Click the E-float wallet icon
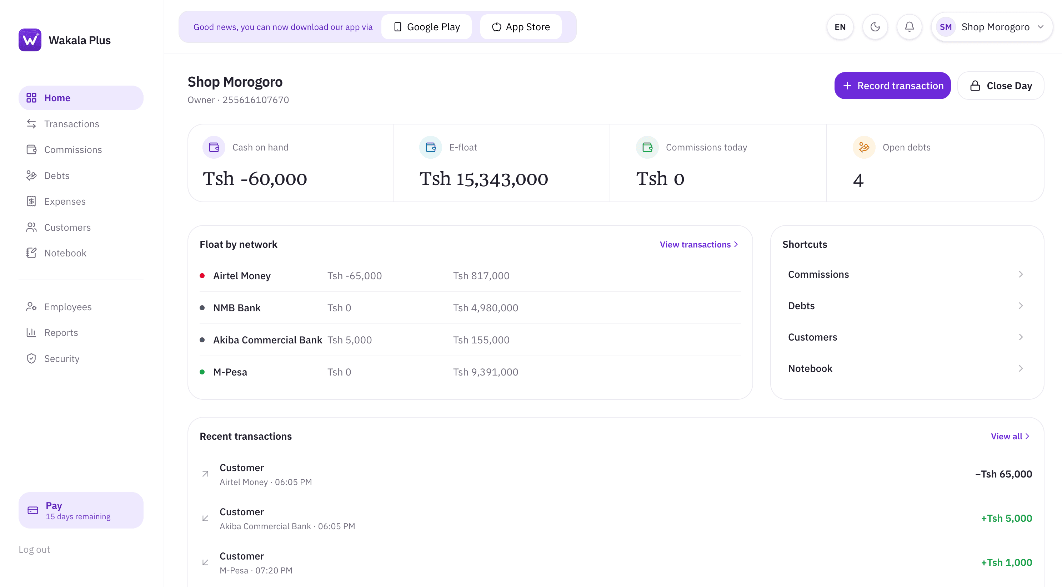1062x587 pixels. point(430,147)
